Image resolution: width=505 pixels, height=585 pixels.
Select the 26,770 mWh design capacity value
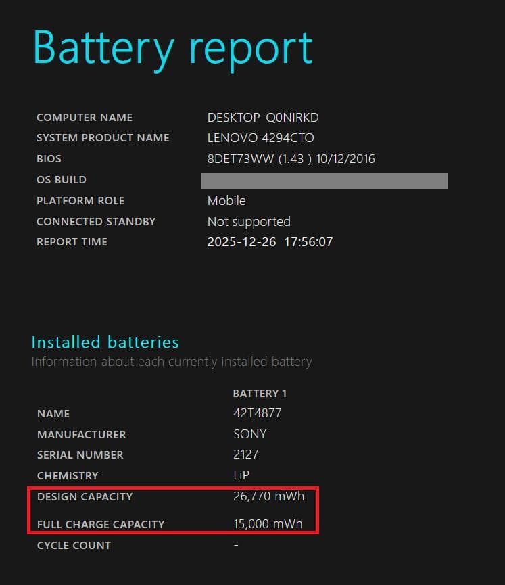coord(268,497)
